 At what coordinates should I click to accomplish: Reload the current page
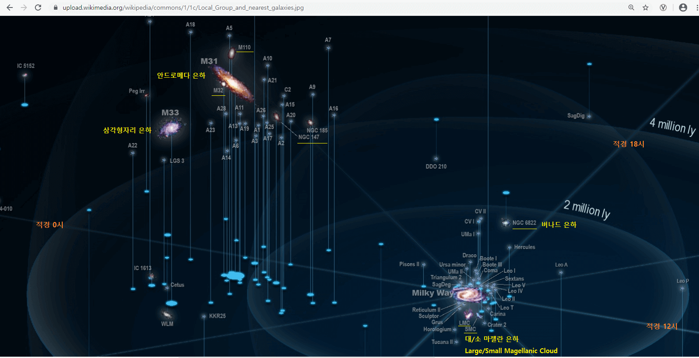[38, 8]
